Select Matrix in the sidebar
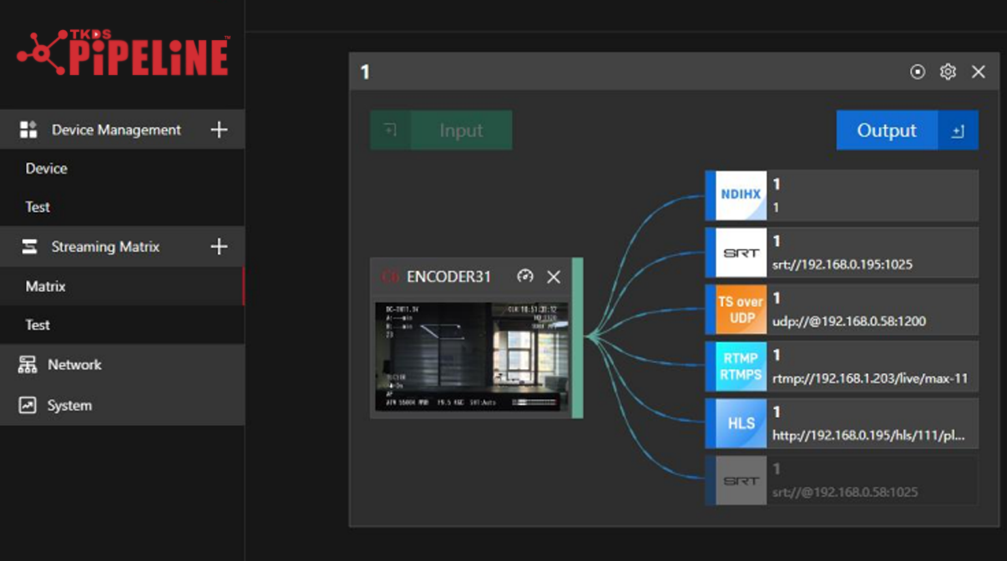This screenshot has width=1007, height=561. point(45,286)
